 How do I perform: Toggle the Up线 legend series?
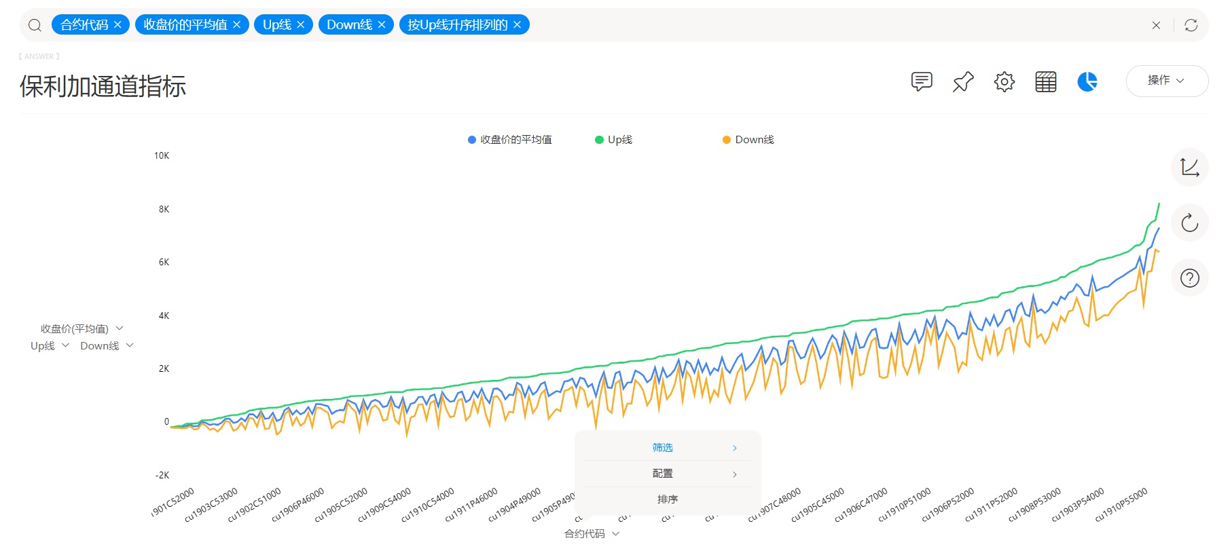point(613,140)
